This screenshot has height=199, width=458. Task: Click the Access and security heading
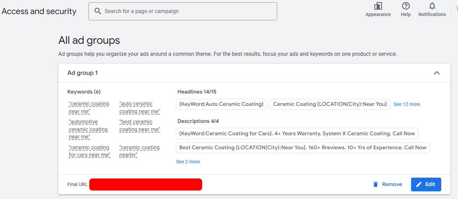[x=39, y=11]
